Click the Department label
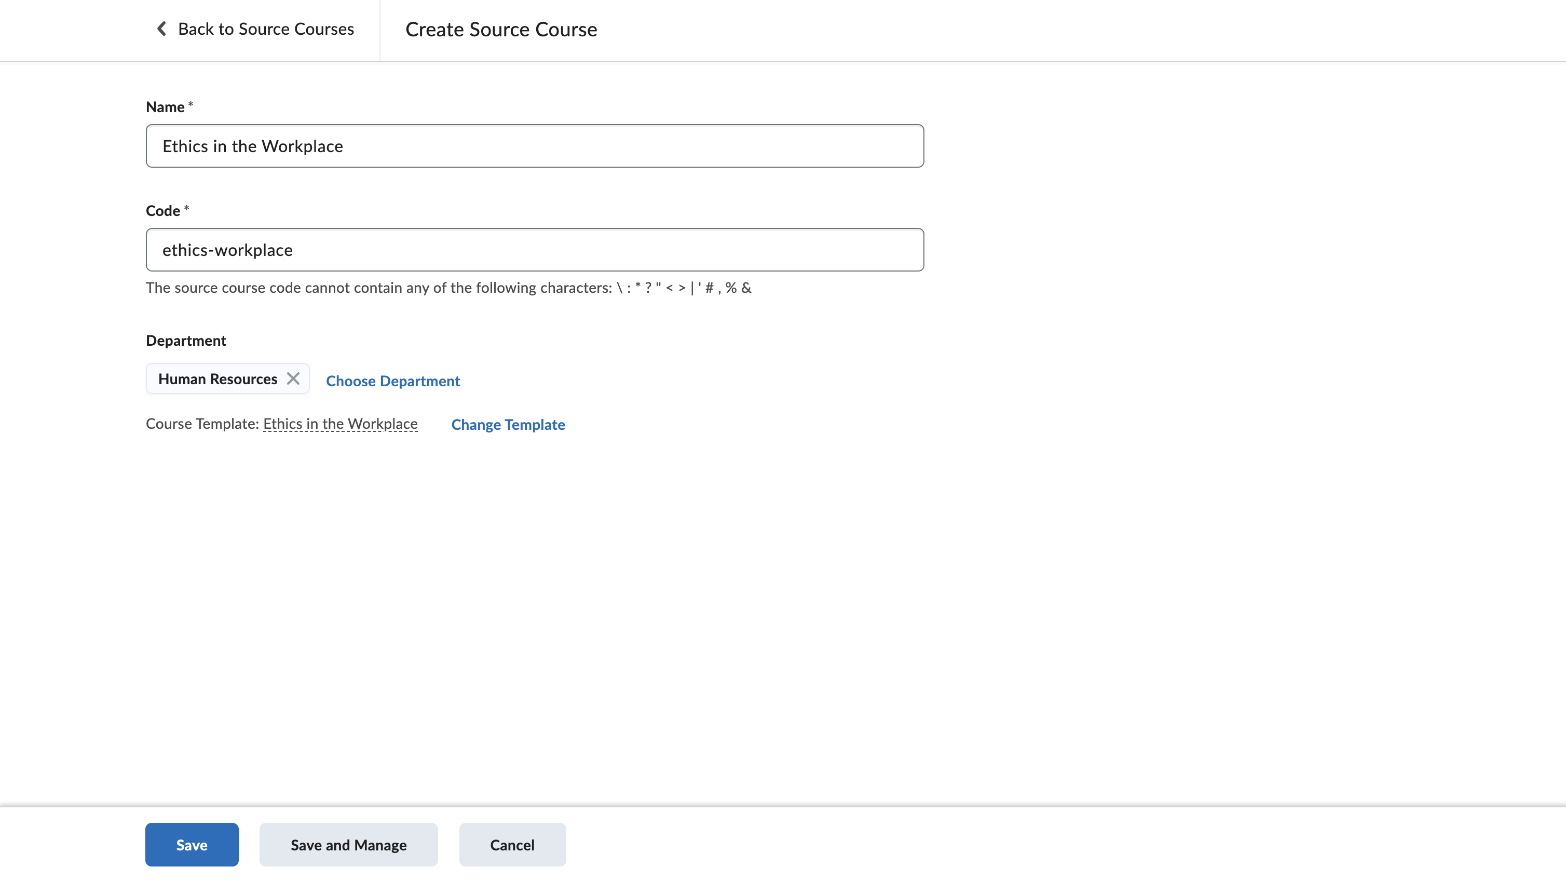1566x880 pixels. tap(186, 341)
